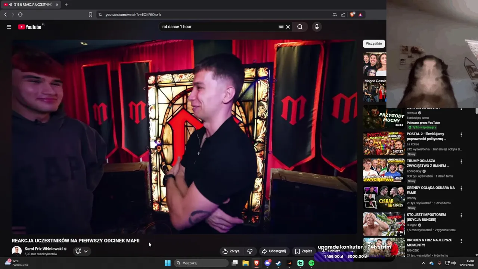Open KTO JEST IMPOSTOREM thumbnail

tap(384, 224)
